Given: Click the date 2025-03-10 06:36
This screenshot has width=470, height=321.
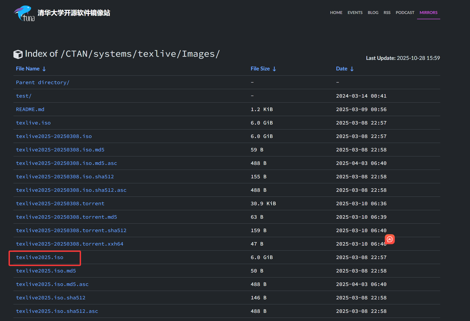Looking at the screenshot, I should [361, 204].
